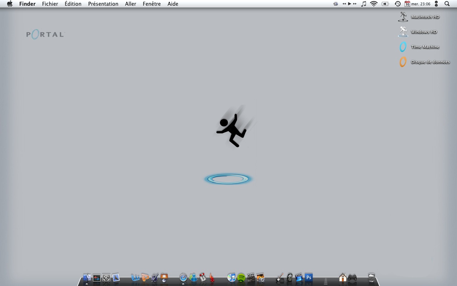This screenshot has height=286, width=457.
Task: Click the leftmost menu bar status icon
Action: [336, 4]
